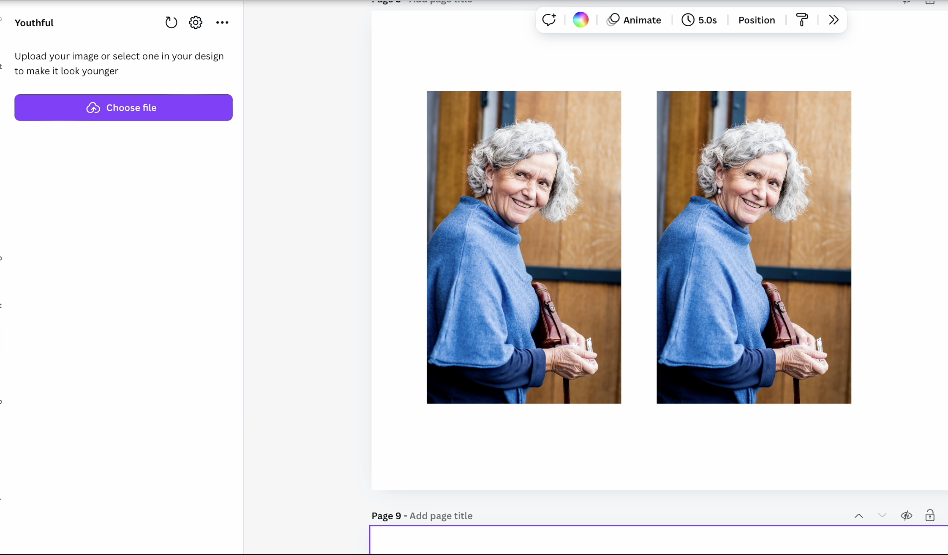
Task: Expand toolbar with double chevron arrow
Action: pos(834,20)
